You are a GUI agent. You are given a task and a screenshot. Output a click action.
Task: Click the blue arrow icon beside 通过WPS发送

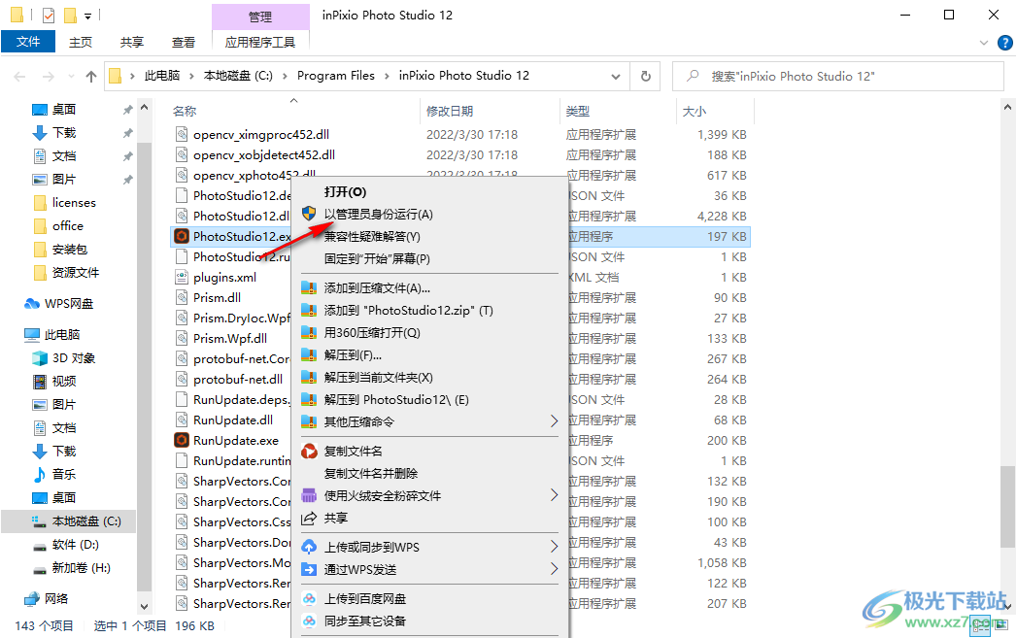click(x=310, y=569)
